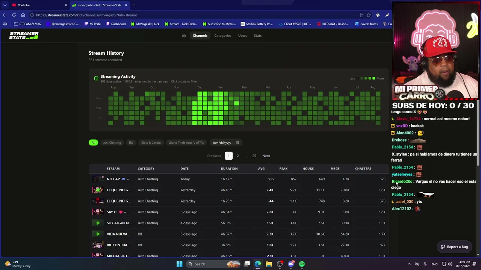481x270 pixels.
Task: Open the MrVargasTv | Kick bookmark
Action: (145, 24)
